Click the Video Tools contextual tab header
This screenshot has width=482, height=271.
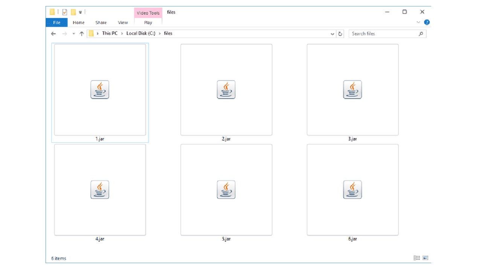148,13
